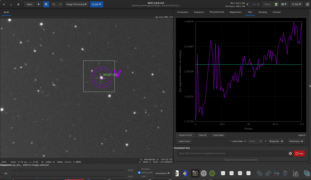Open the 32 bits depth dropdown
The width and height of the screenshot is (311, 180).
click(296, 4)
